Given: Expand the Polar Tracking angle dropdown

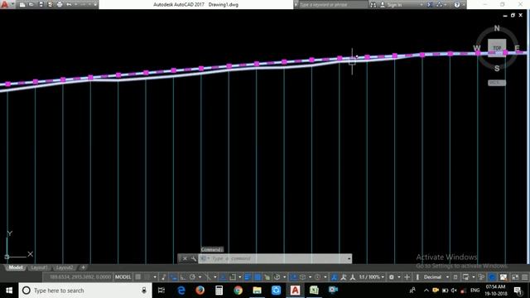Looking at the screenshot, I should (x=200, y=277).
